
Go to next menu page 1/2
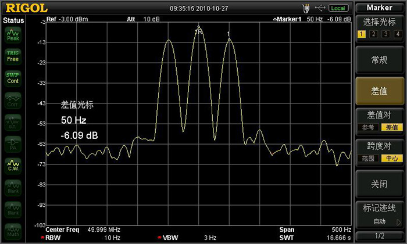pos(379,236)
